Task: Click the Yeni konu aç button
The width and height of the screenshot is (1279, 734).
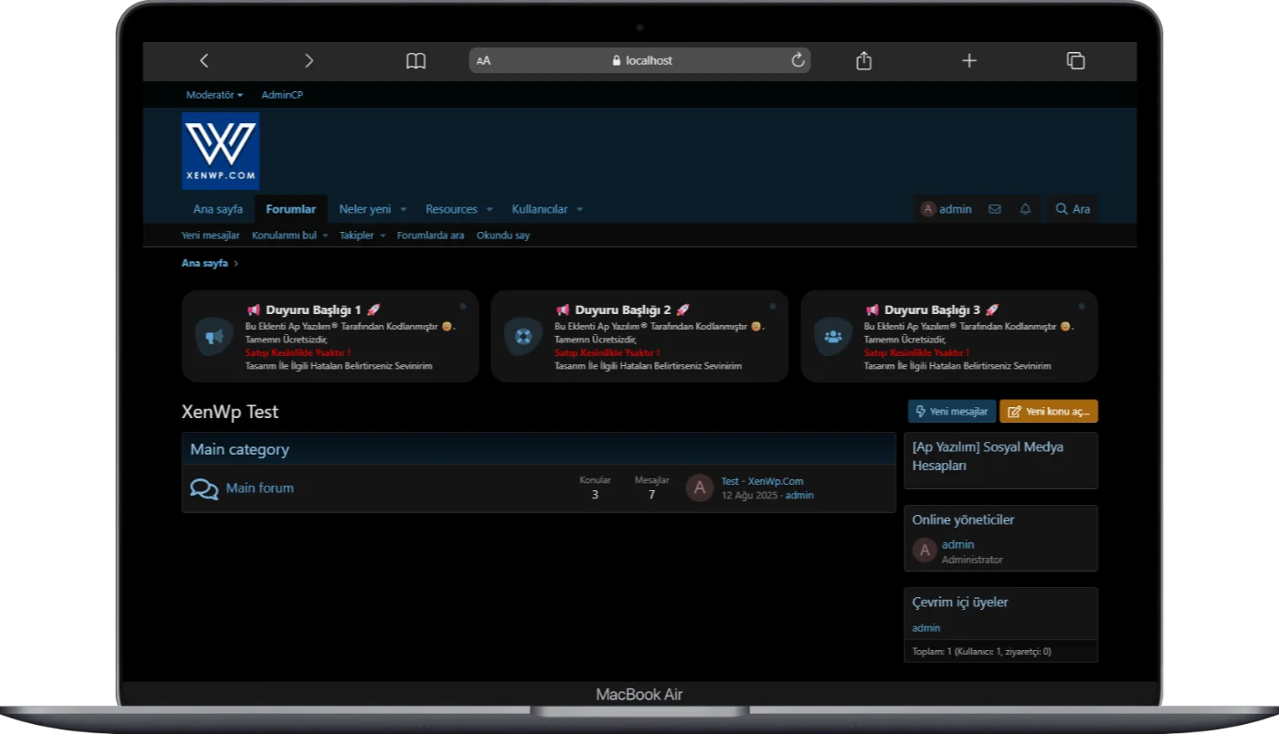Action: (1048, 412)
